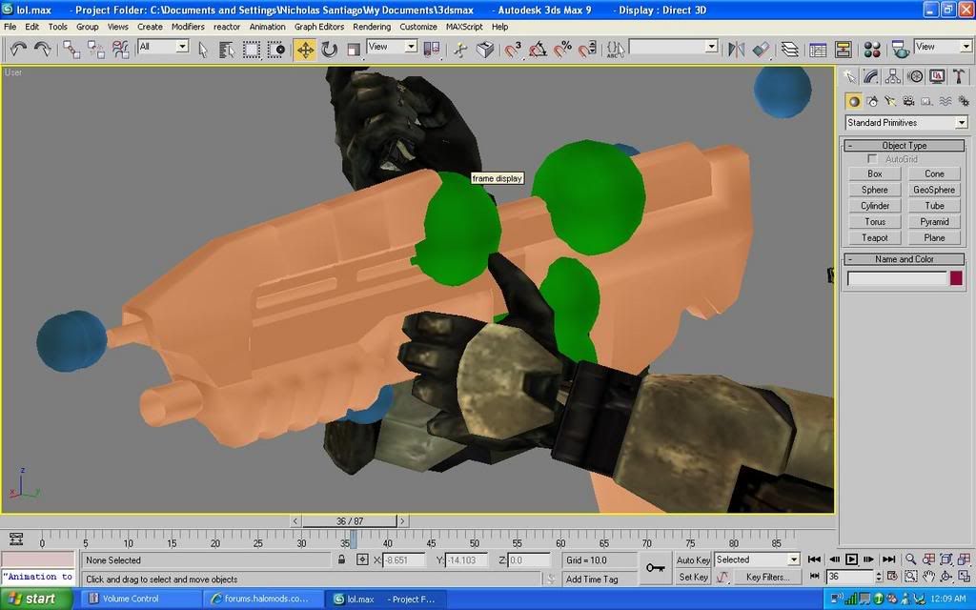Image resolution: width=976 pixels, height=610 pixels.
Task: Activate the Select and Link tool
Action: (71, 50)
